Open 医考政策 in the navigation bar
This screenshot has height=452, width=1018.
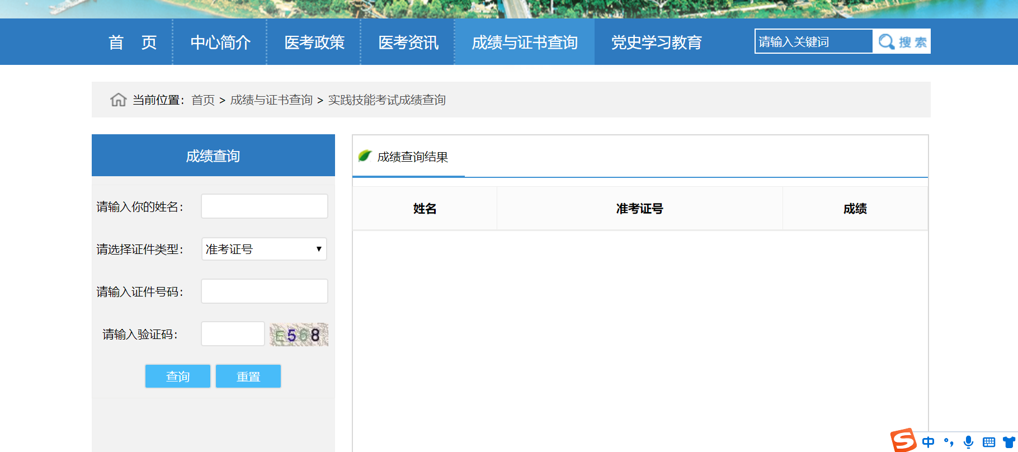point(314,42)
